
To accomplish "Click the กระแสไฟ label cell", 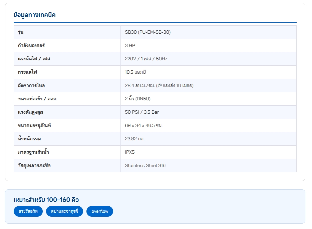I will click(x=67, y=72).
